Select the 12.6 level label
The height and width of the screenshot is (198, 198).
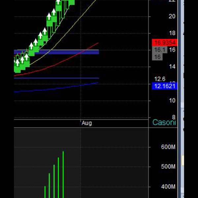160,79
